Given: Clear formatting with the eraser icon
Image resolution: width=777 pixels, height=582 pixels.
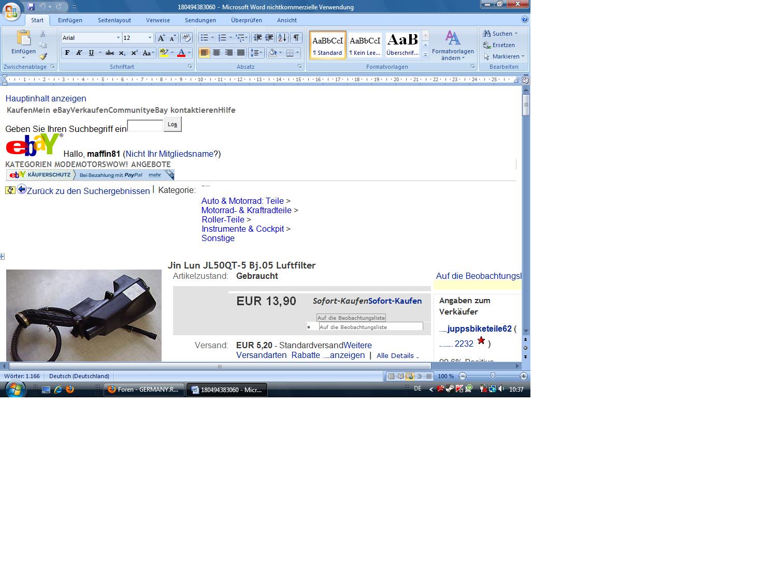Looking at the screenshot, I should tap(186, 38).
